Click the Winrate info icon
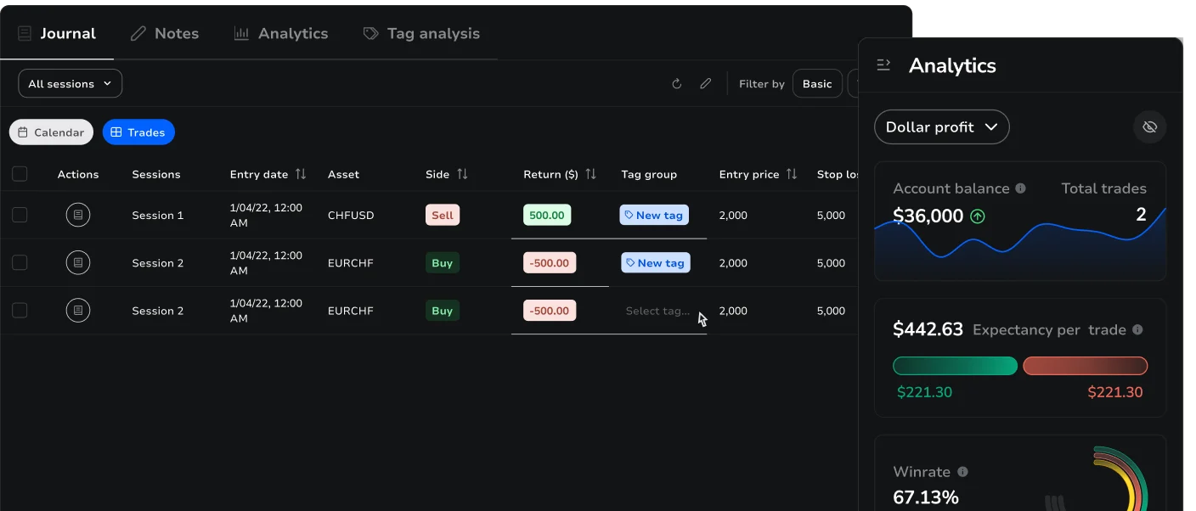The image size is (1196, 511). [962, 472]
